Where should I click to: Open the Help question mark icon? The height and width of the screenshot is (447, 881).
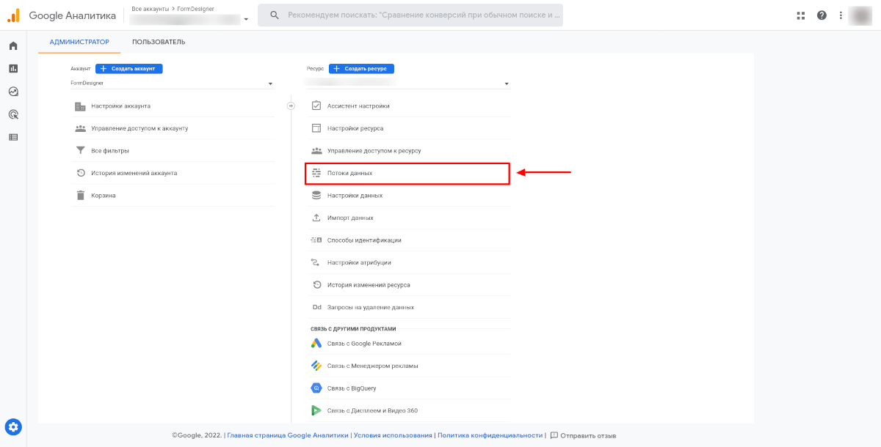(x=822, y=15)
